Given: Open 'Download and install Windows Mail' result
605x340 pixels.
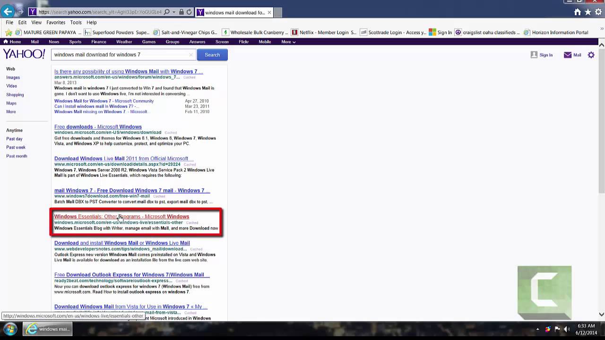Looking at the screenshot, I should 122,243.
